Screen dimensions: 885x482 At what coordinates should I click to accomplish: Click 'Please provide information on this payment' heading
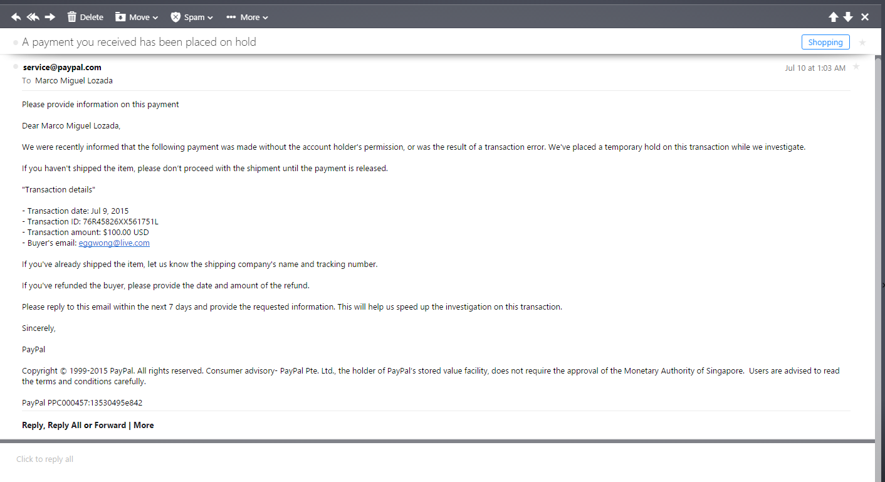100,104
